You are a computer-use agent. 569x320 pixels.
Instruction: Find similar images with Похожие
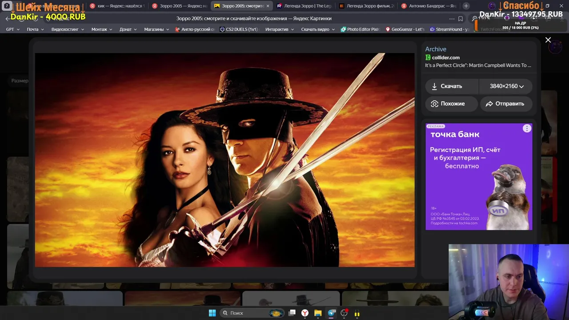(452, 104)
